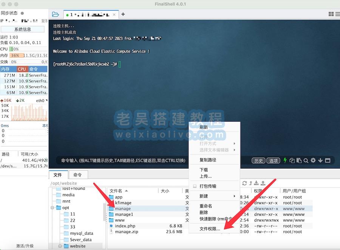Open a new SSH connection via folder icon
Viewport: 340px width, 250px height.
pos(56,14)
